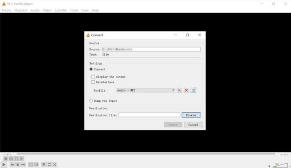Click the A-B loop button
Image resolution: width=291 pixels, height=168 pixels.
(x=16, y=159)
